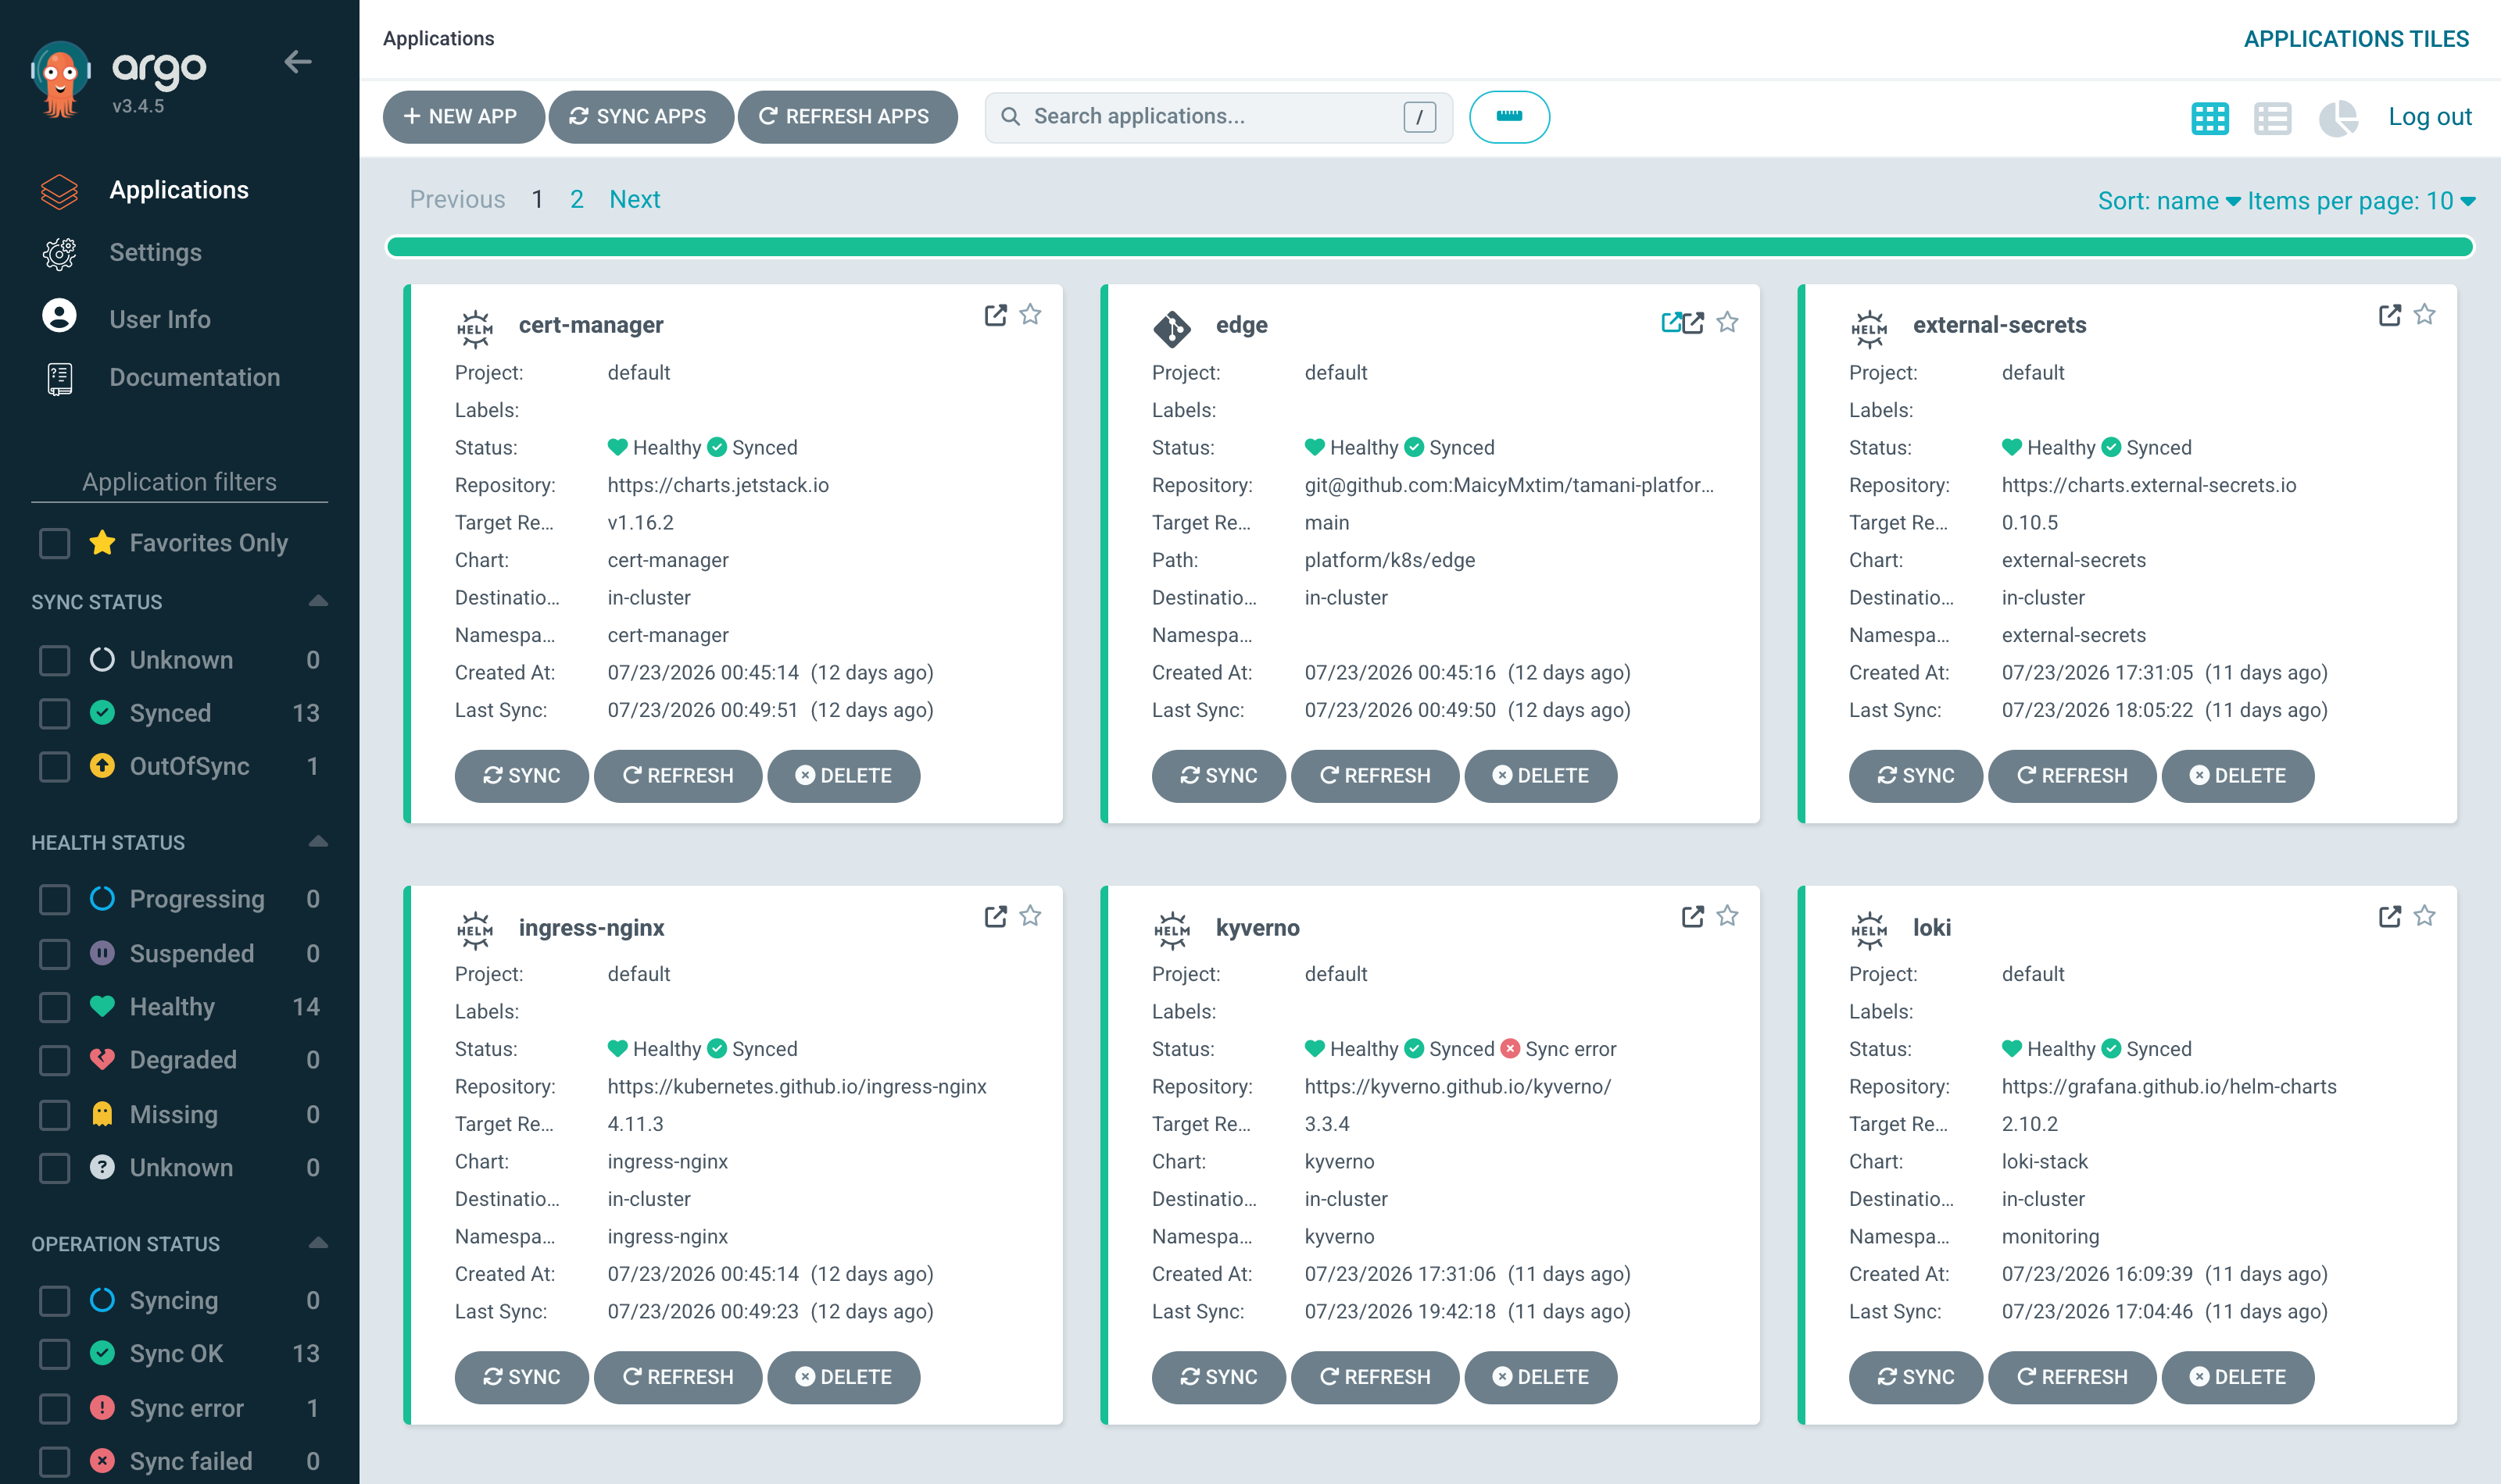Click the Documentation book icon
Screen dimensions: 2501x1484
59,379
